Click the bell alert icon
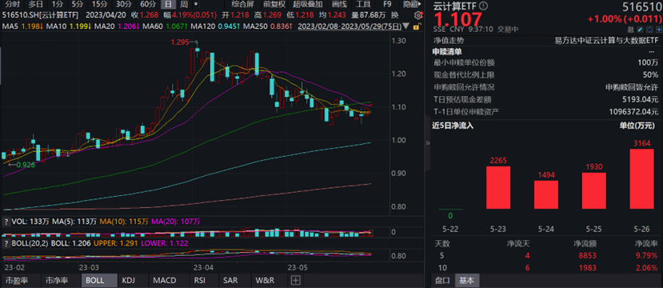The height and width of the screenshot is (288, 663). (x=650, y=30)
